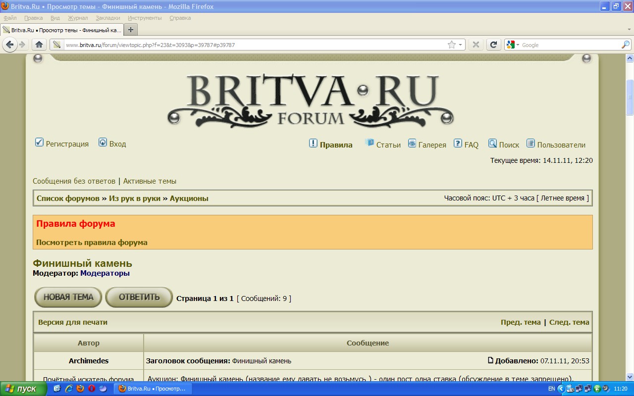
Task: Open the URL history dropdown arrow
Action: point(460,45)
